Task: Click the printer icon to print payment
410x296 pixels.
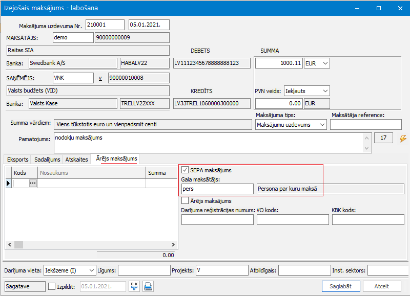Action: [x=148, y=286]
